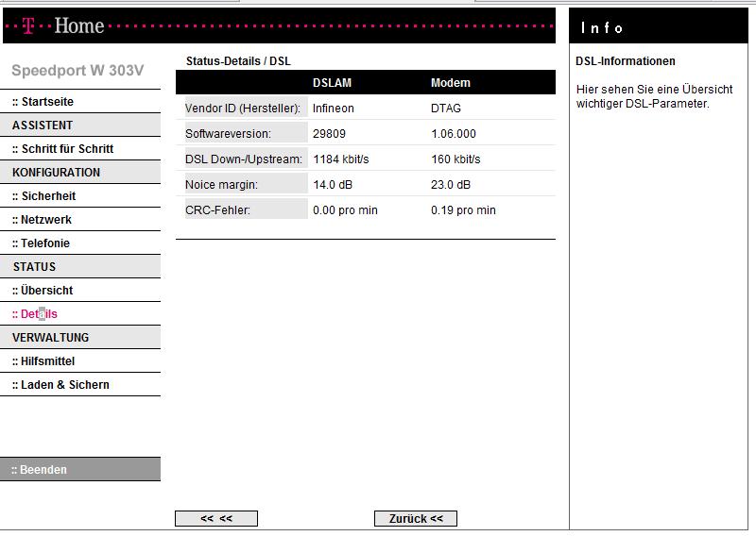
Task: Click the STATUS section header
Action: point(80,267)
